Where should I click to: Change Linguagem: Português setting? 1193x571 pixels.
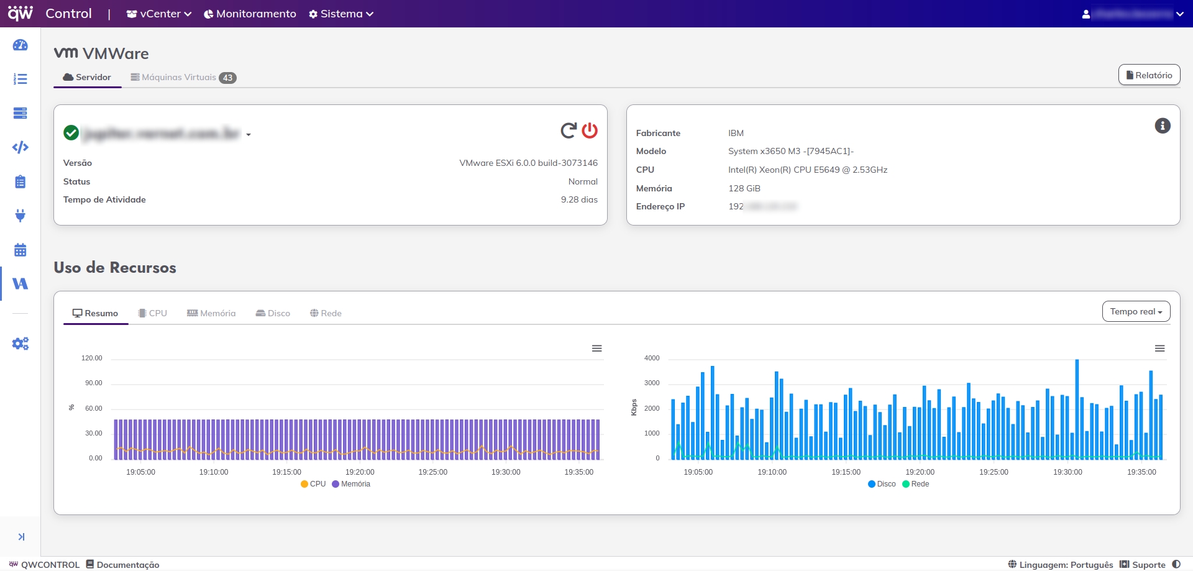coord(1060,564)
